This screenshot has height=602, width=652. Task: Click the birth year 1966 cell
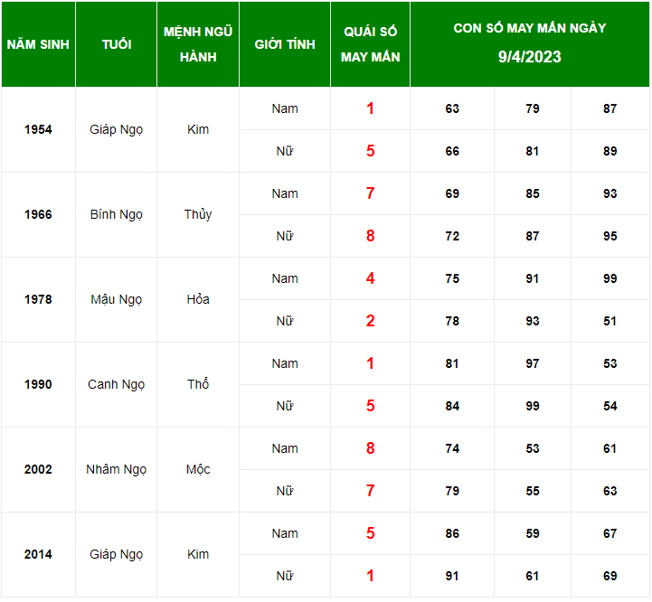pos(38,214)
